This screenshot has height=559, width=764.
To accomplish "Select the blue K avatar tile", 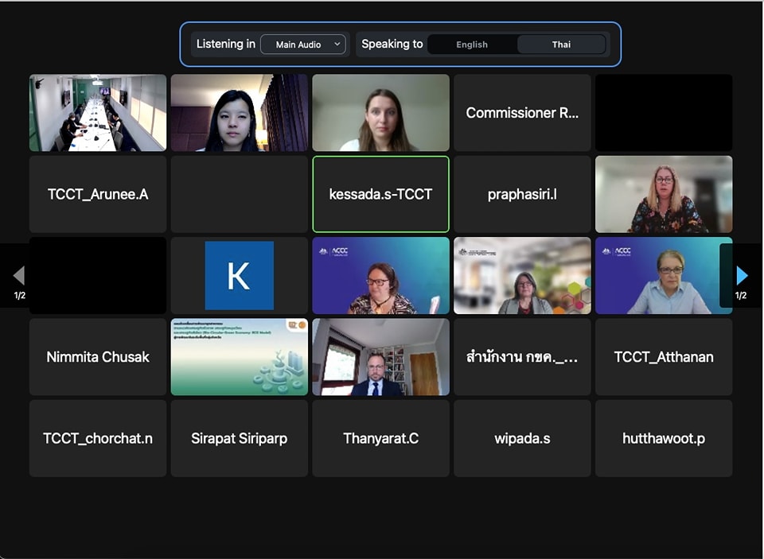I will [x=239, y=275].
